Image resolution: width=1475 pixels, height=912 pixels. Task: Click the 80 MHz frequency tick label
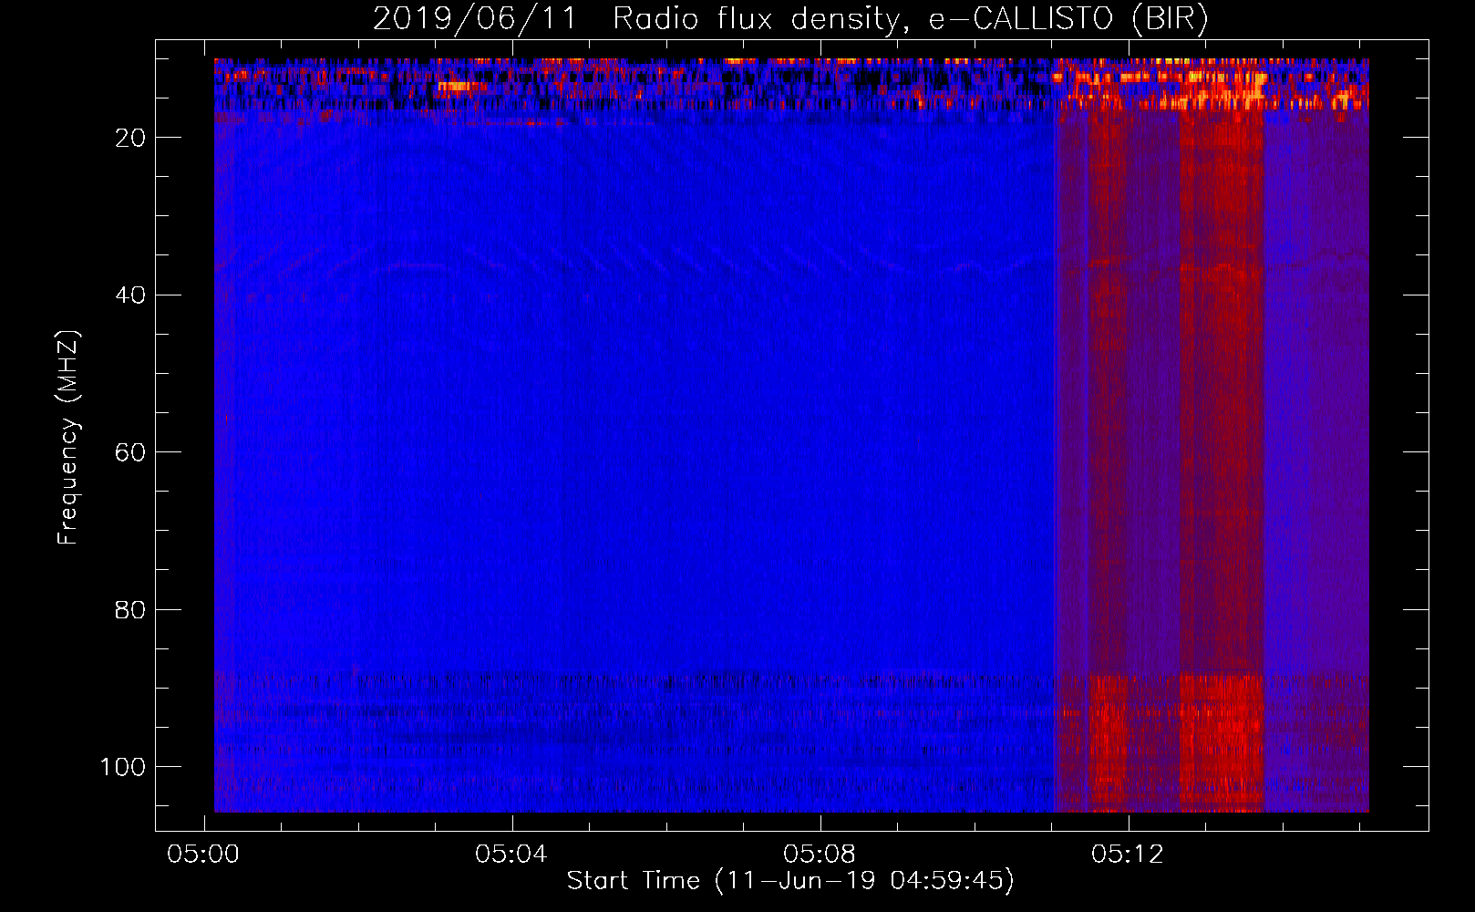(x=131, y=610)
